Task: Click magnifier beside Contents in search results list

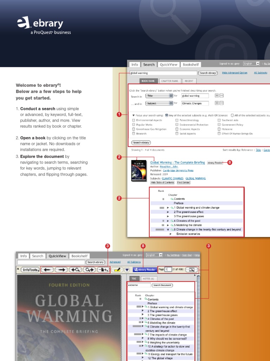Action: pyautogui.click(x=172, y=199)
